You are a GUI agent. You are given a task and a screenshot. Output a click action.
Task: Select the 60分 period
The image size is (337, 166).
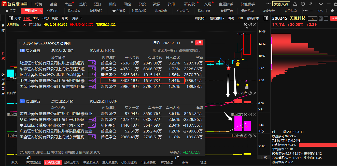[46, 18]
